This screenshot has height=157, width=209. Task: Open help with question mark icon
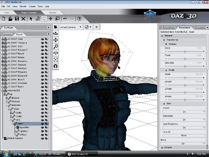pos(79,18)
